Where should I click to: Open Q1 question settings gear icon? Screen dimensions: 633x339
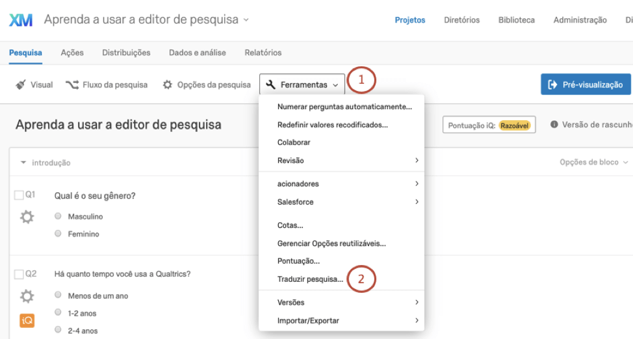[27, 218]
